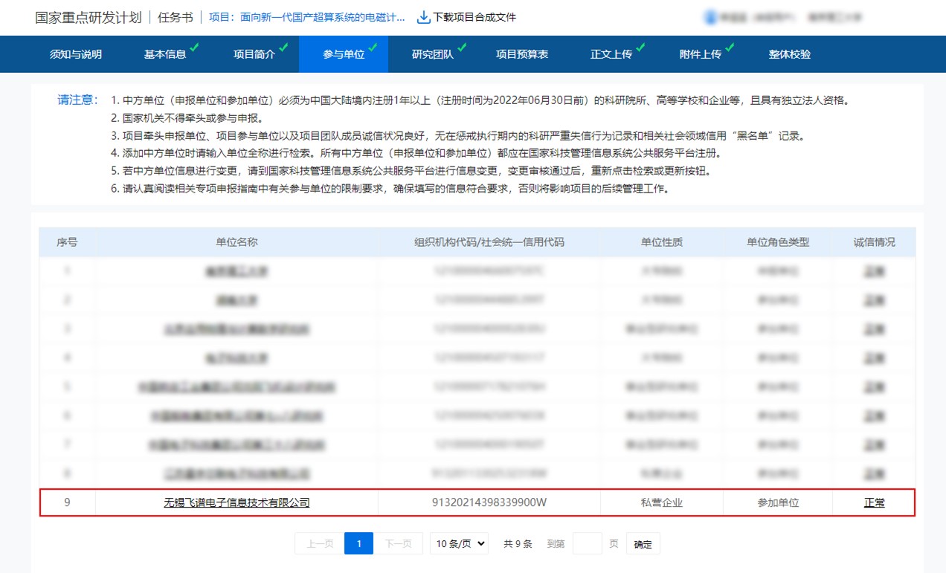Switch to the 研究团队 tab
The height and width of the screenshot is (573, 946).
tap(432, 54)
